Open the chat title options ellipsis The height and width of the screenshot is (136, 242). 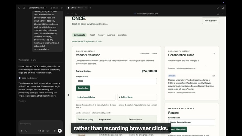(x=47, y=8)
